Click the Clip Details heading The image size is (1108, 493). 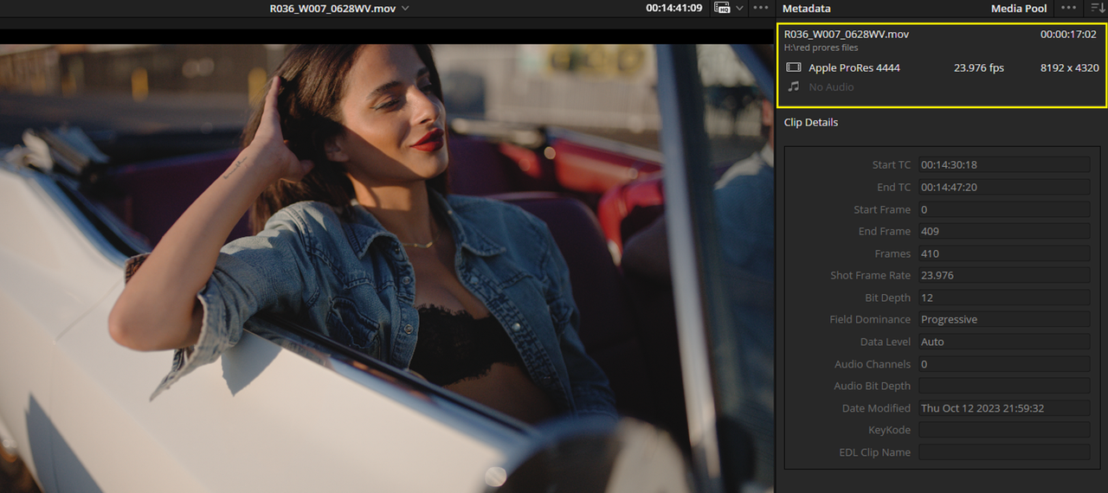[x=810, y=122]
